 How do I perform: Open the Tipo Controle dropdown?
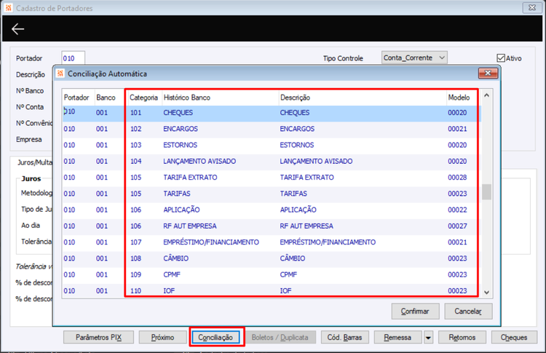(414, 57)
